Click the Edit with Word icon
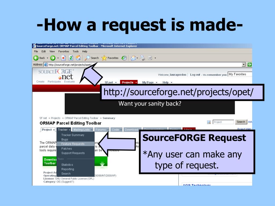Screen dimensions: 275x206 tap(150, 58)
